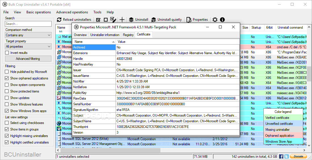Open the Basic operations menu

click(x=39, y=12)
